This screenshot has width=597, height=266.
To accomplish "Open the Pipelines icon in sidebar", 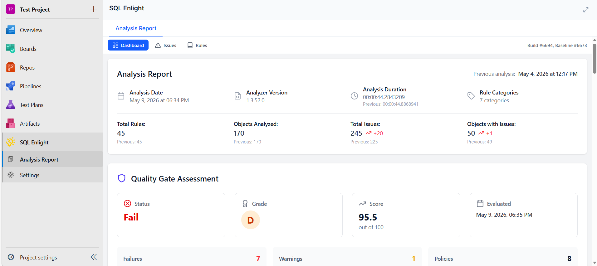I will coord(11,86).
